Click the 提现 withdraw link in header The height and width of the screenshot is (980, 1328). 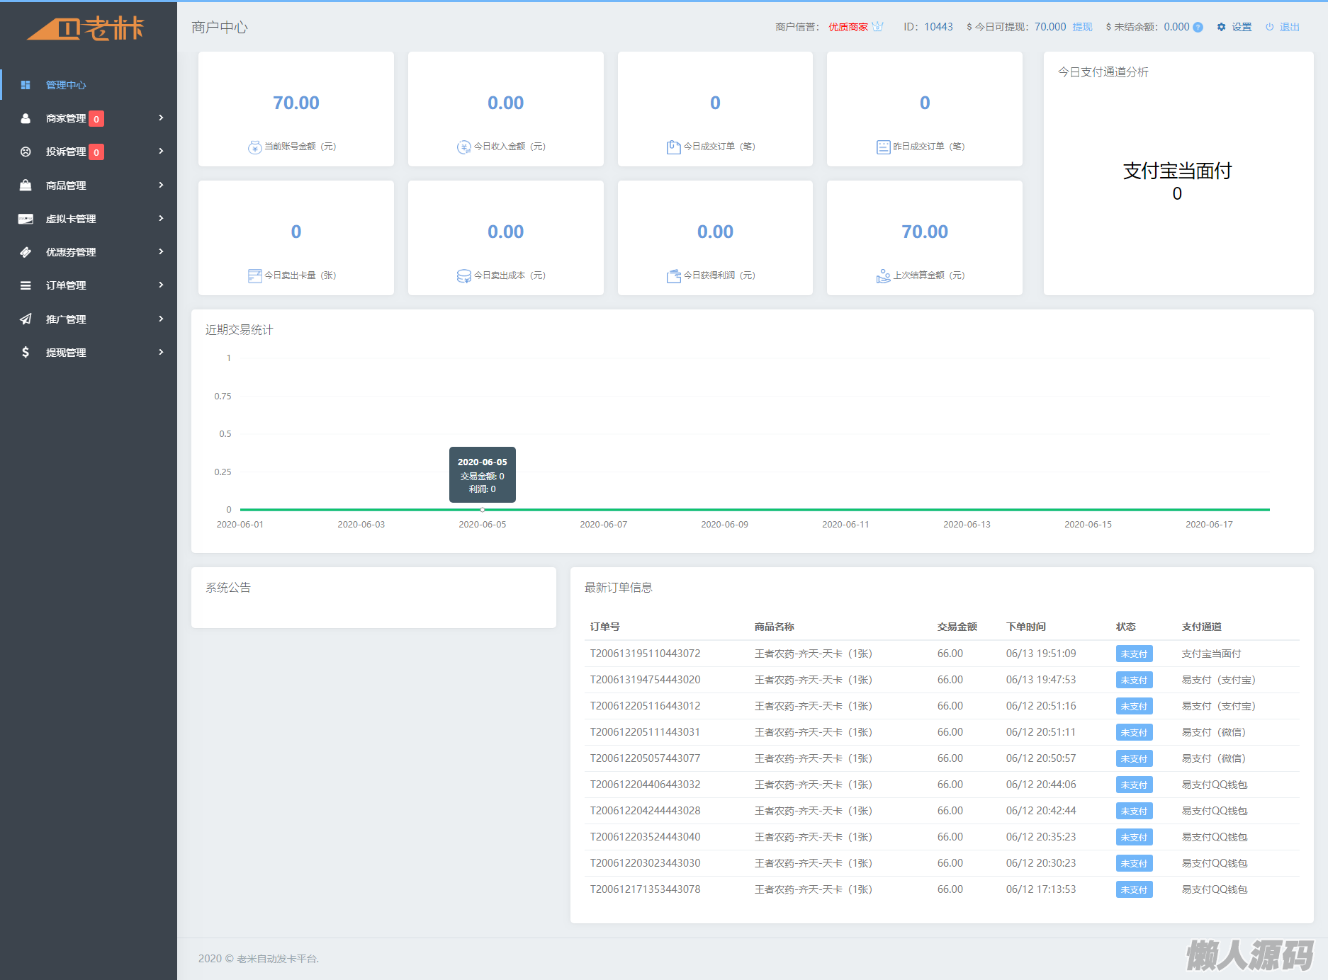(1082, 27)
